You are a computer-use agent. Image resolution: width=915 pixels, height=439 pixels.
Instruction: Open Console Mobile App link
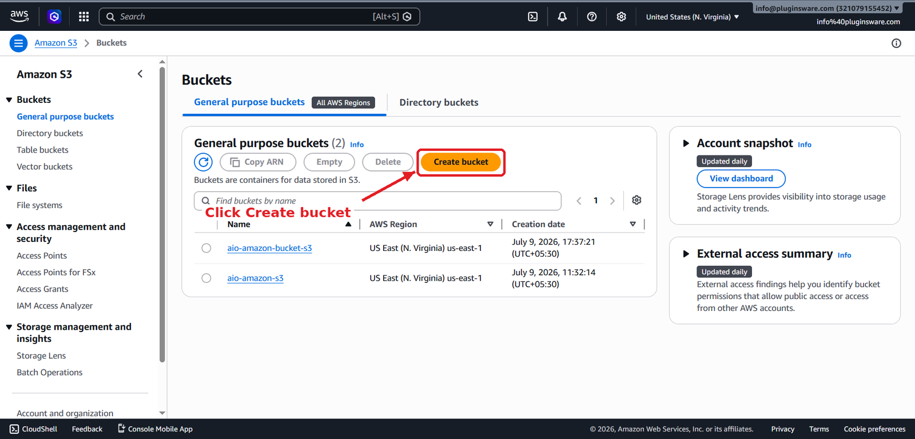(x=155, y=429)
